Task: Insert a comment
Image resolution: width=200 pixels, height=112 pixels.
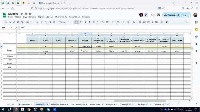Action: [x=144, y=22]
